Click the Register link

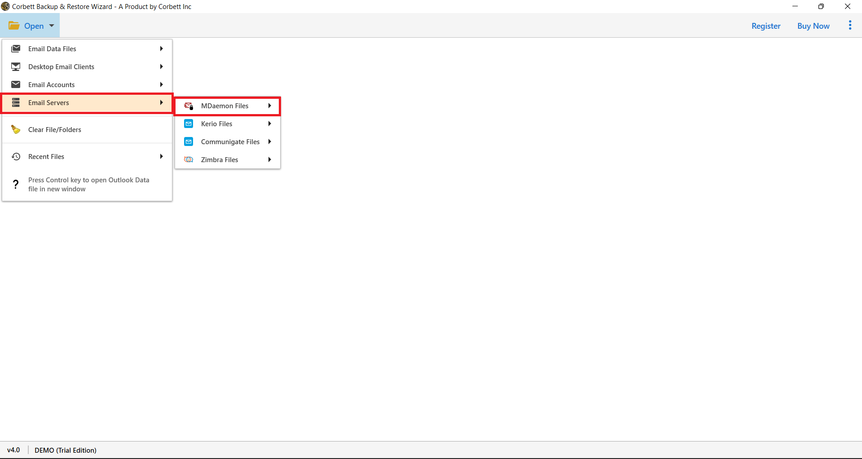tap(766, 26)
